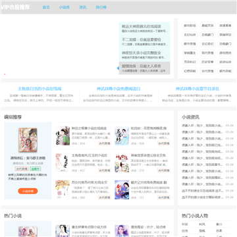Click the 历史军事 category tag

tap(207, 62)
